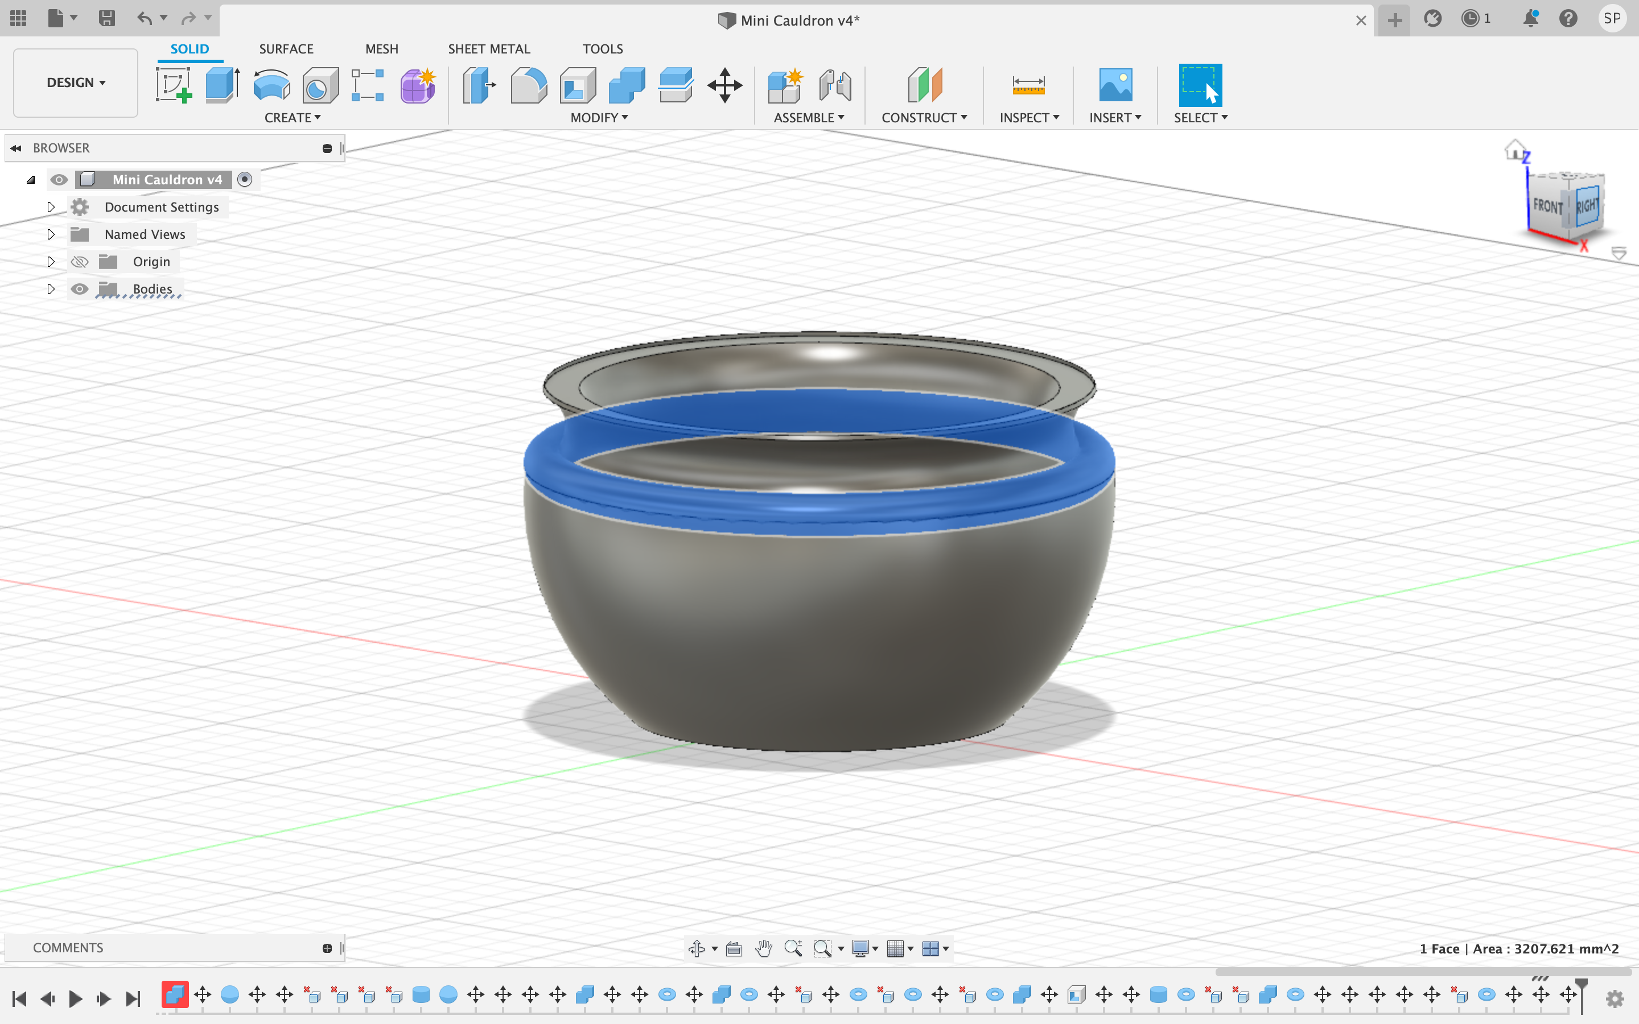1639x1024 pixels.
Task: Expand the COMMENTS panel
Action: click(x=327, y=948)
